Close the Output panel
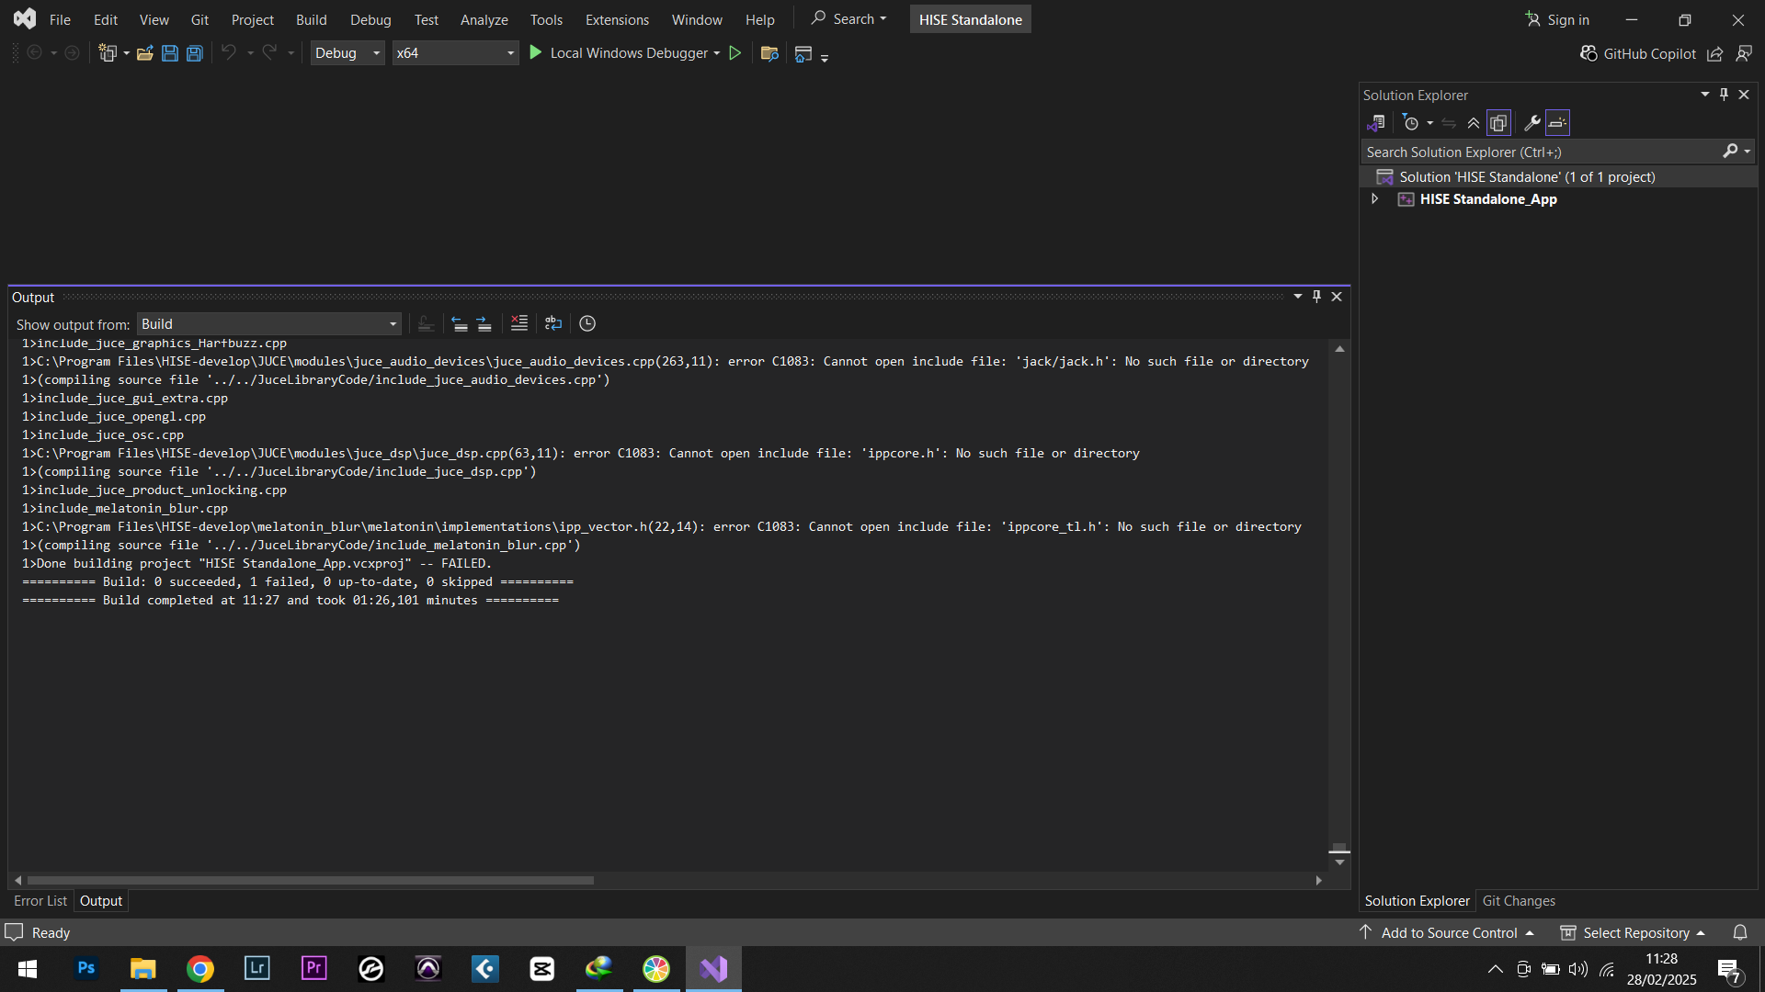 pos(1337,297)
